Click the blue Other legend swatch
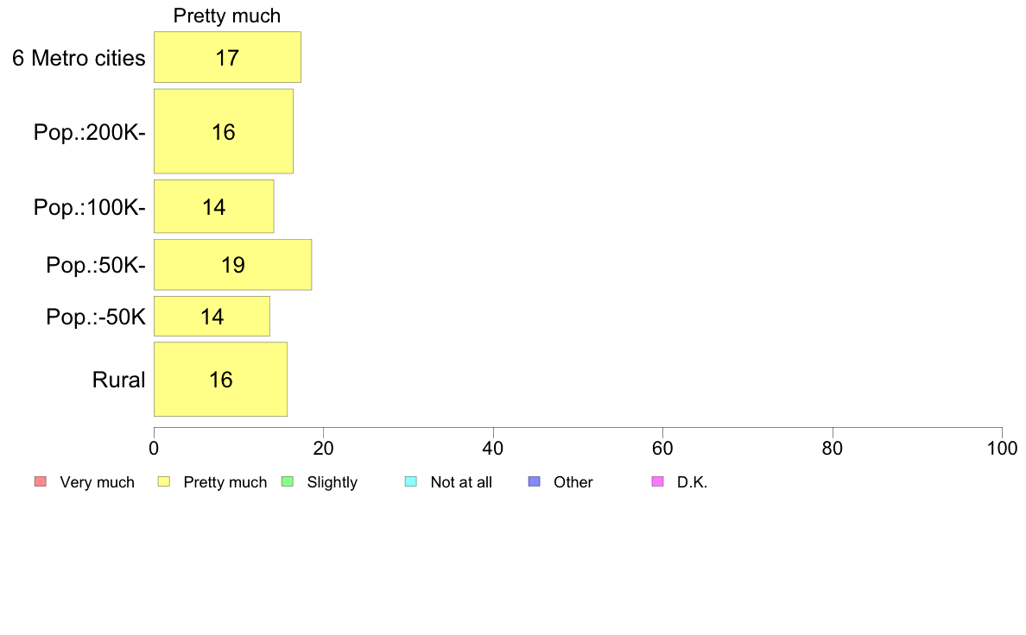This screenshot has height=635, width=1026. coord(534,482)
